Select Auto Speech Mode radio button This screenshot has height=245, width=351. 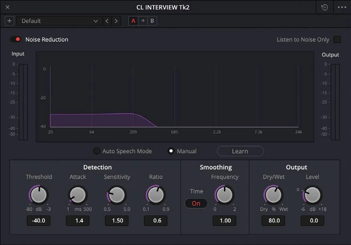pos(97,151)
